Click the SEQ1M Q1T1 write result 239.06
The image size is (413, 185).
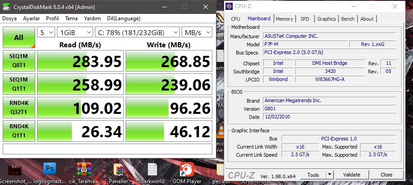pos(169,84)
